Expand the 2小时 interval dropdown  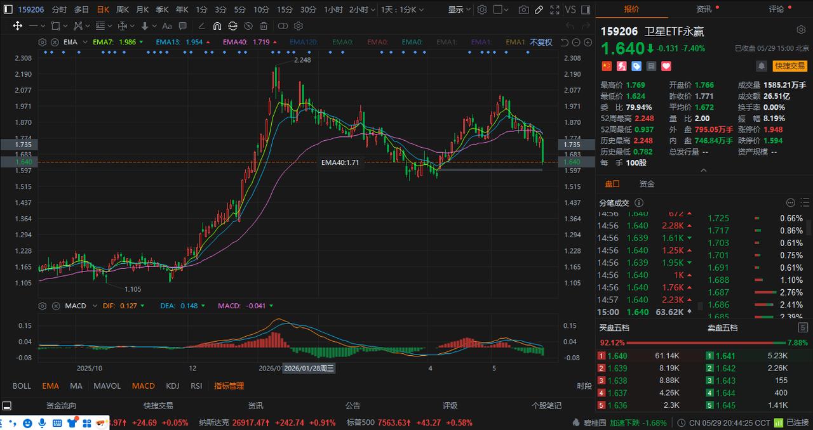(x=361, y=10)
